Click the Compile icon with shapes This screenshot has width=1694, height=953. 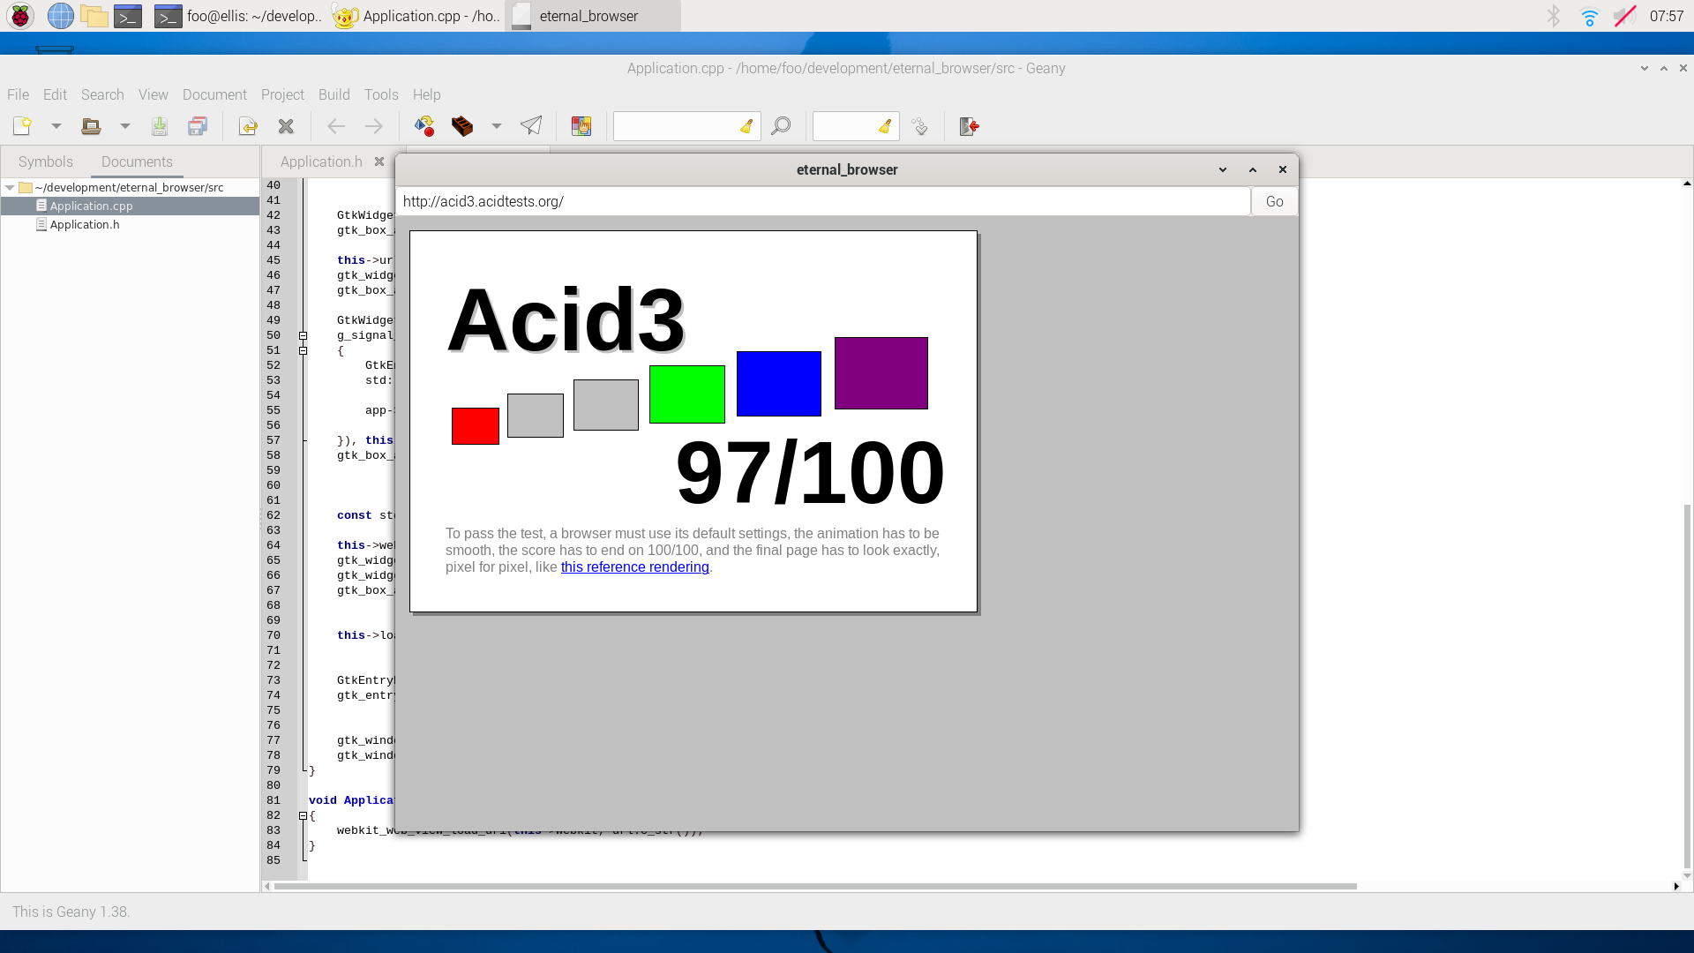[424, 126]
